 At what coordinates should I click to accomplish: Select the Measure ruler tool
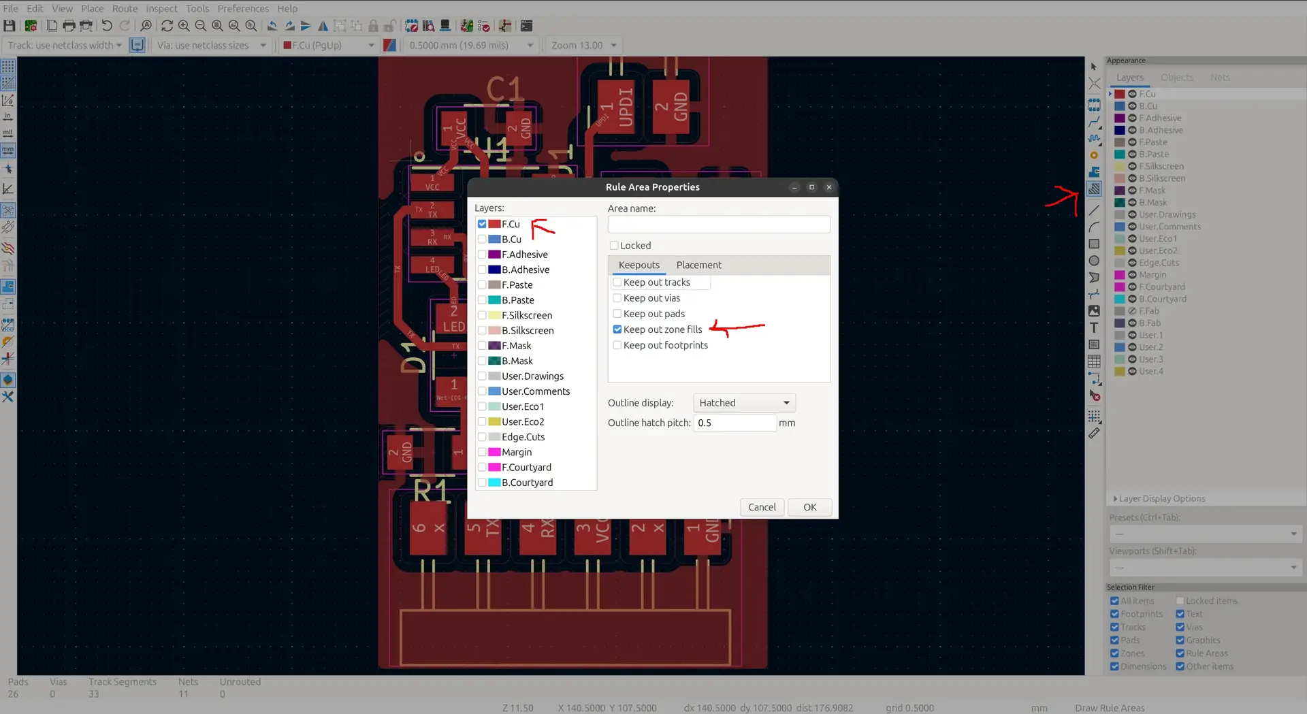(x=1094, y=433)
